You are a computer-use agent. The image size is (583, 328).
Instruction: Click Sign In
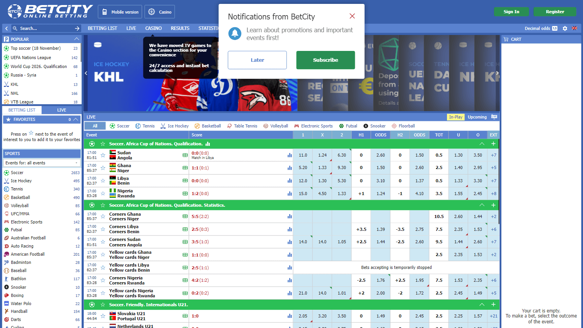(x=511, y=12)
